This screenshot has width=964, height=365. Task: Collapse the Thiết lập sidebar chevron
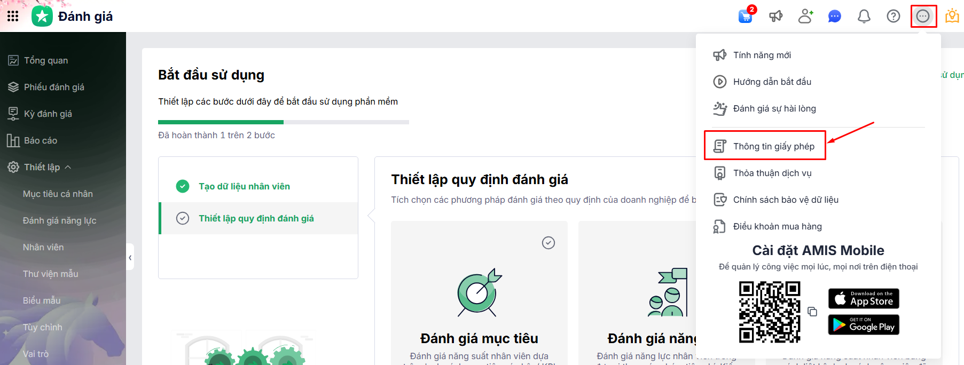[68, 167]
